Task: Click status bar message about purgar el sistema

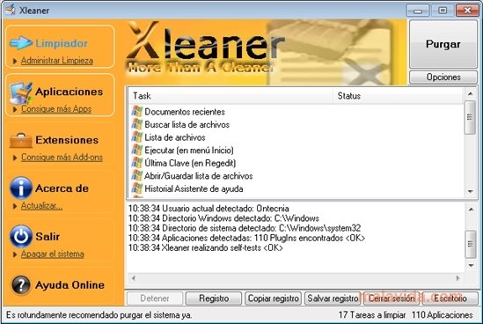Action: pyautogui.click(x=99, y=315)
